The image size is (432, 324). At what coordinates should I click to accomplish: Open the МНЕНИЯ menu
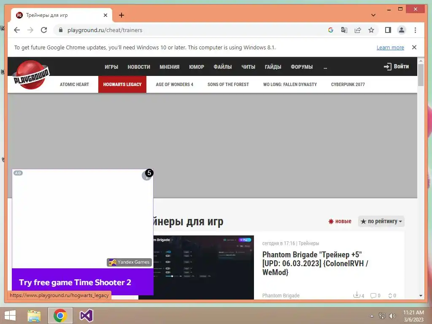pos(170,67)
